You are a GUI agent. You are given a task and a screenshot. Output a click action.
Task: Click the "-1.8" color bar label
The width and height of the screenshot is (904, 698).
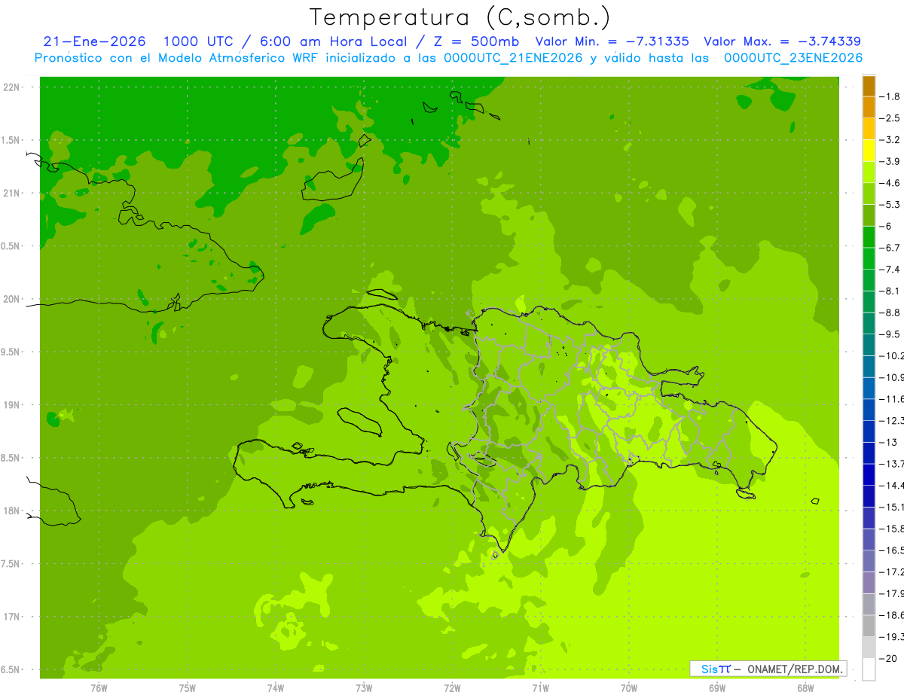click(891, 96)
